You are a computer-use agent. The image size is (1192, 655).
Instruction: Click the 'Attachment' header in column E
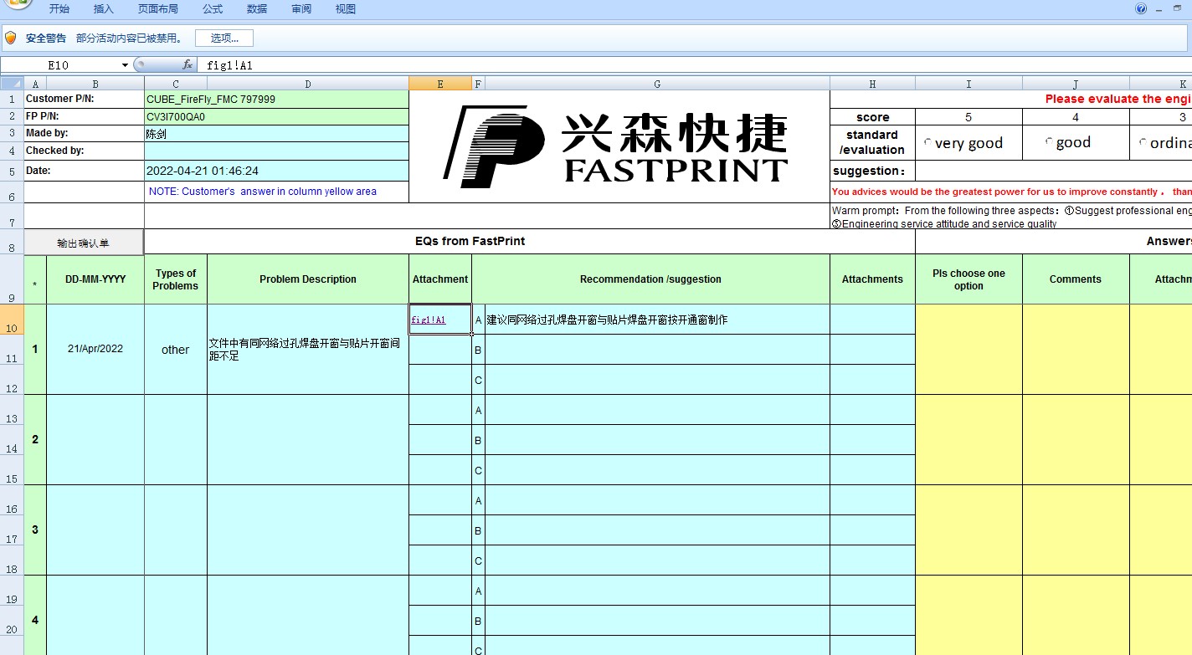tap(440, 279)
